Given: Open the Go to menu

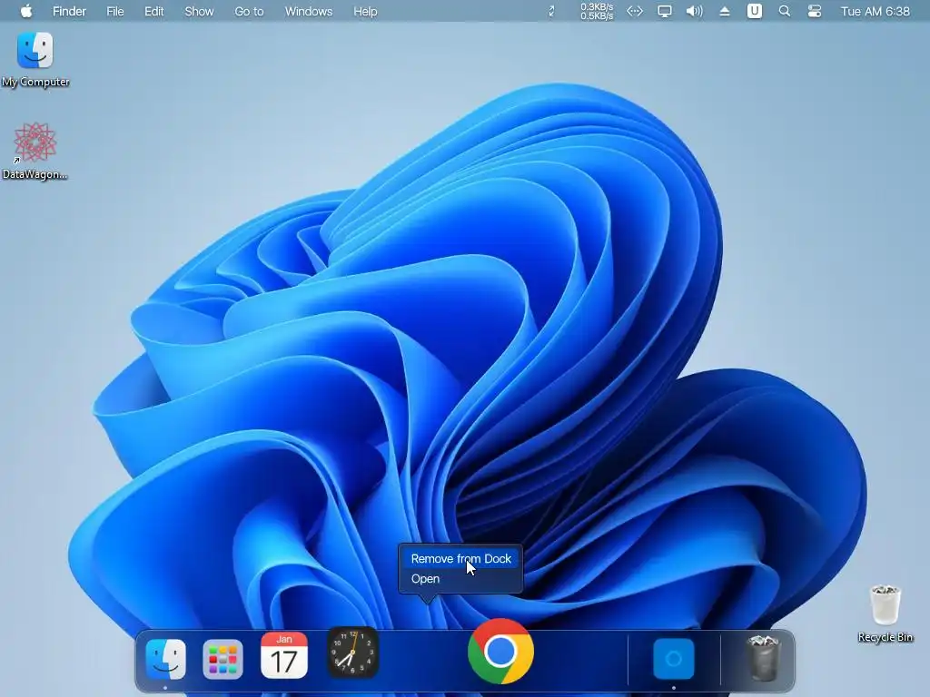Looking at the screenshot, I should pyautogui.click(x=249, y=11).
